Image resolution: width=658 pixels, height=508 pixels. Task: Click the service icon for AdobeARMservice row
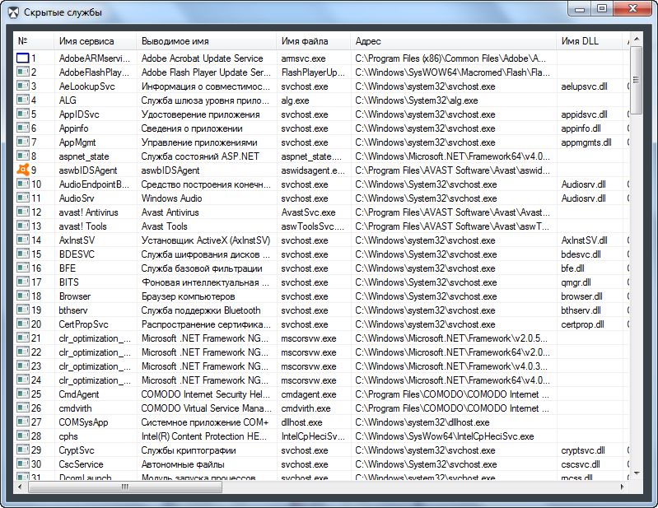(22, 58)
